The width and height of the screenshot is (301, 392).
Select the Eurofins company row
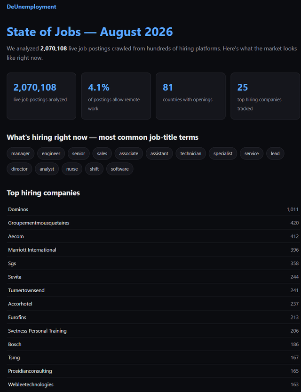(153, 317)
